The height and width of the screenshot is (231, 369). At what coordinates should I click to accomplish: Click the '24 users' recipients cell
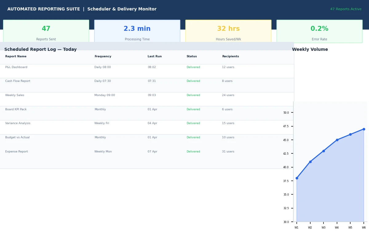228,95
